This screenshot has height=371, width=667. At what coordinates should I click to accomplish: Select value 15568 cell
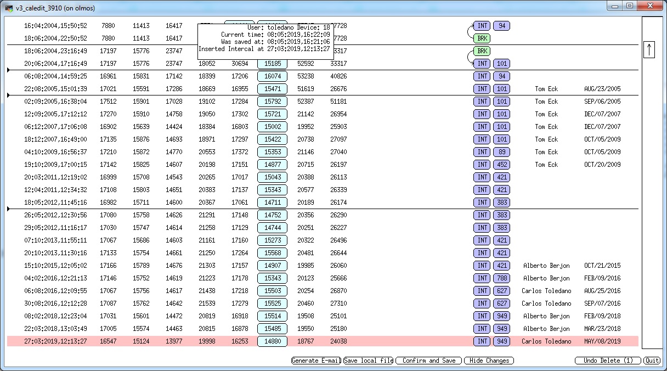(x=273, y=253)
